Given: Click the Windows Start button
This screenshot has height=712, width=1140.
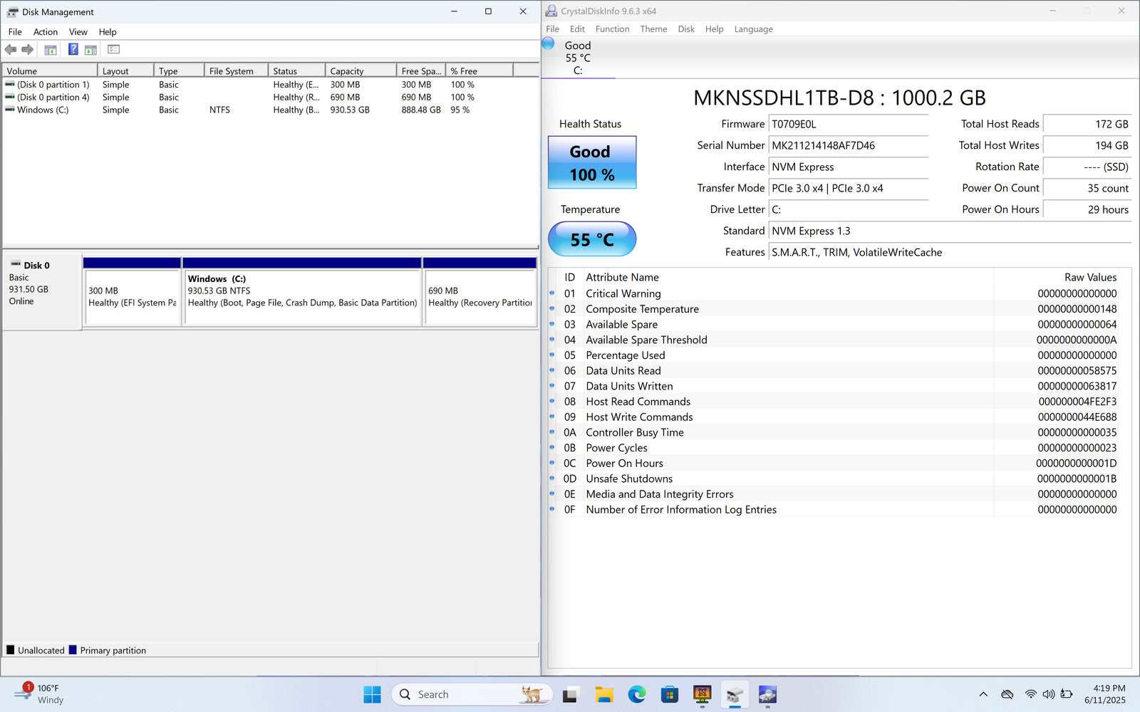Looking at the screenshot, I should click(x=372, y=694).
